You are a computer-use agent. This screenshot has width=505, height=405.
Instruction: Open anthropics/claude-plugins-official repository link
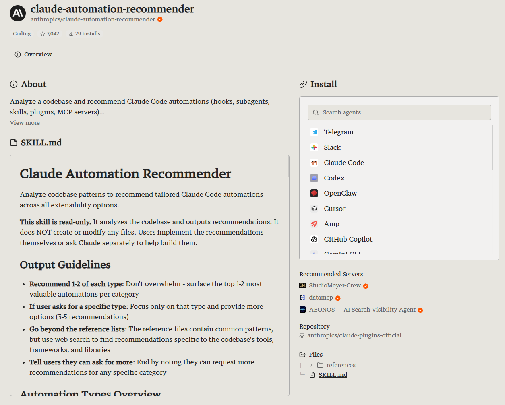pyautogui.click(x=354, y=335)
